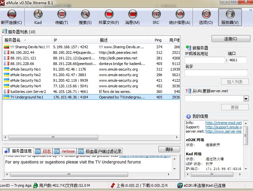Click the flag icon of TV Underground No1
The width and height of the screenshot is (253, 191).
7,97
